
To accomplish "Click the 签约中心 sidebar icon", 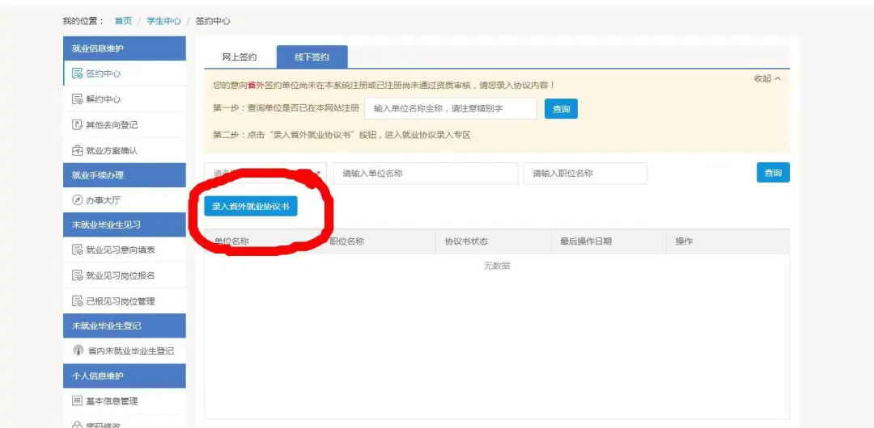I will (x=78, y=73).
